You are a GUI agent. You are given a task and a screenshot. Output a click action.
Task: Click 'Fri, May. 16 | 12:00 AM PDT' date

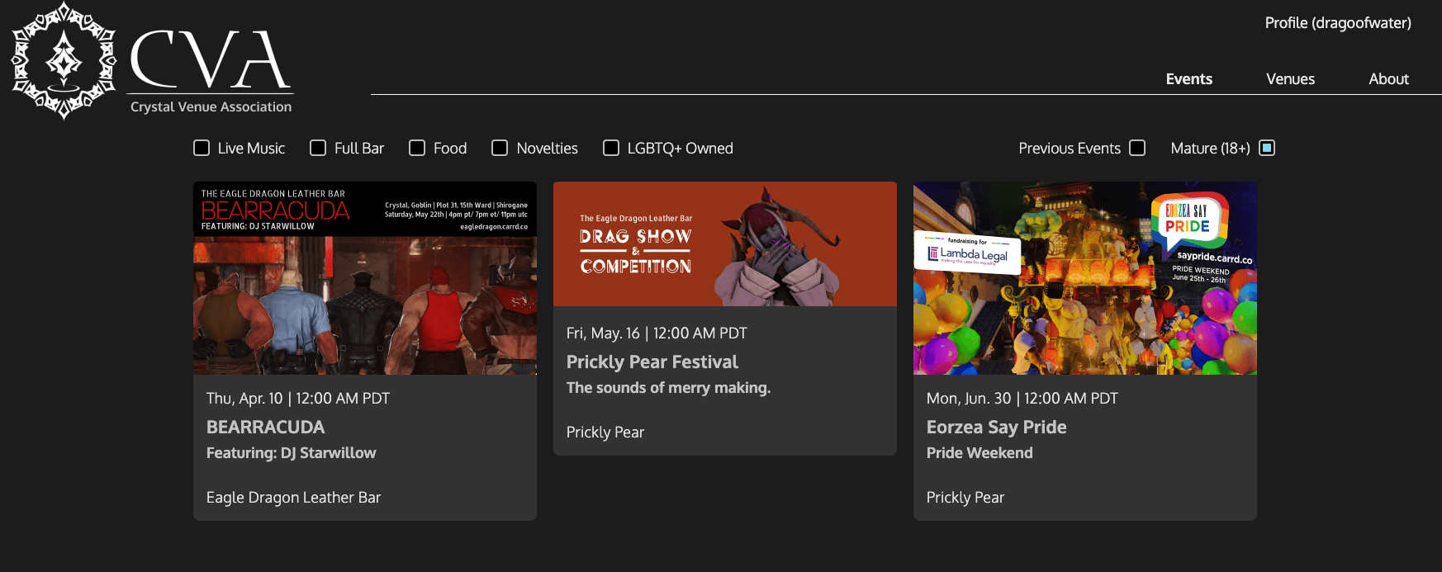point(657,333)
